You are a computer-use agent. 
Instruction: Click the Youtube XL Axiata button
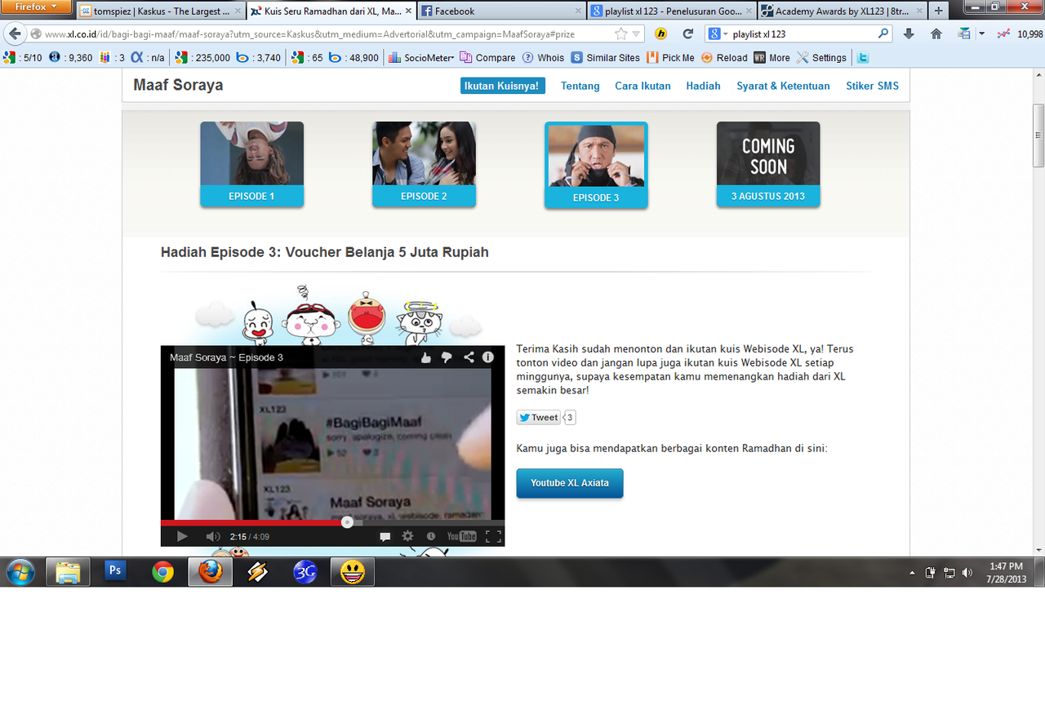570,483
